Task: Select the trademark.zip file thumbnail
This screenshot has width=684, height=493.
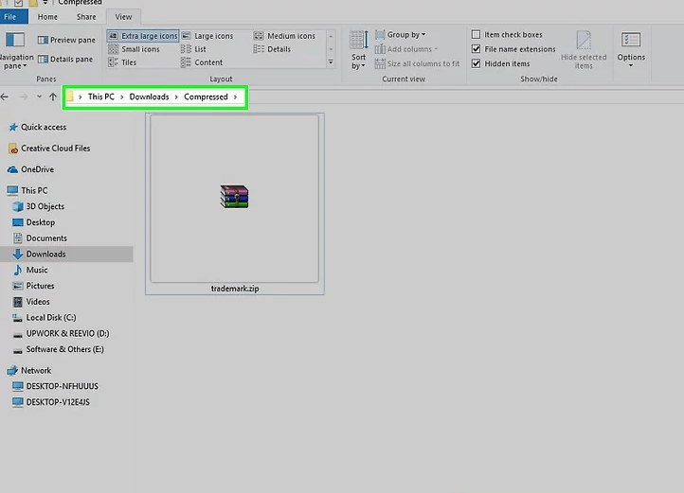Action: pos(234,198)
